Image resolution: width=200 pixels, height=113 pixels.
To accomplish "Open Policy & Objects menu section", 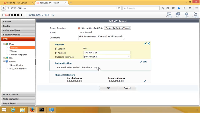I will click(18, 30).
